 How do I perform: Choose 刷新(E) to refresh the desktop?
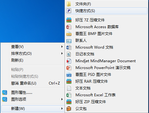tap(33, 60)
